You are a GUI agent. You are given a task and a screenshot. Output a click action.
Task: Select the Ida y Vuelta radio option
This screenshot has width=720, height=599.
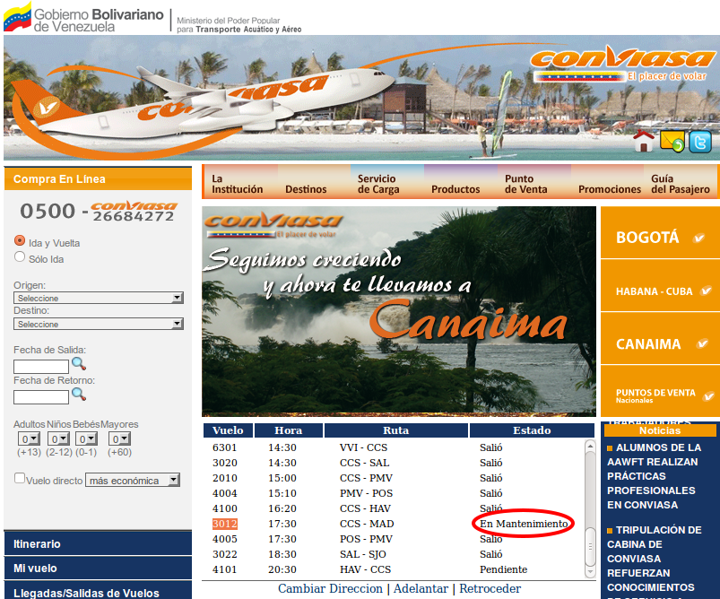(x=20, y=242)
